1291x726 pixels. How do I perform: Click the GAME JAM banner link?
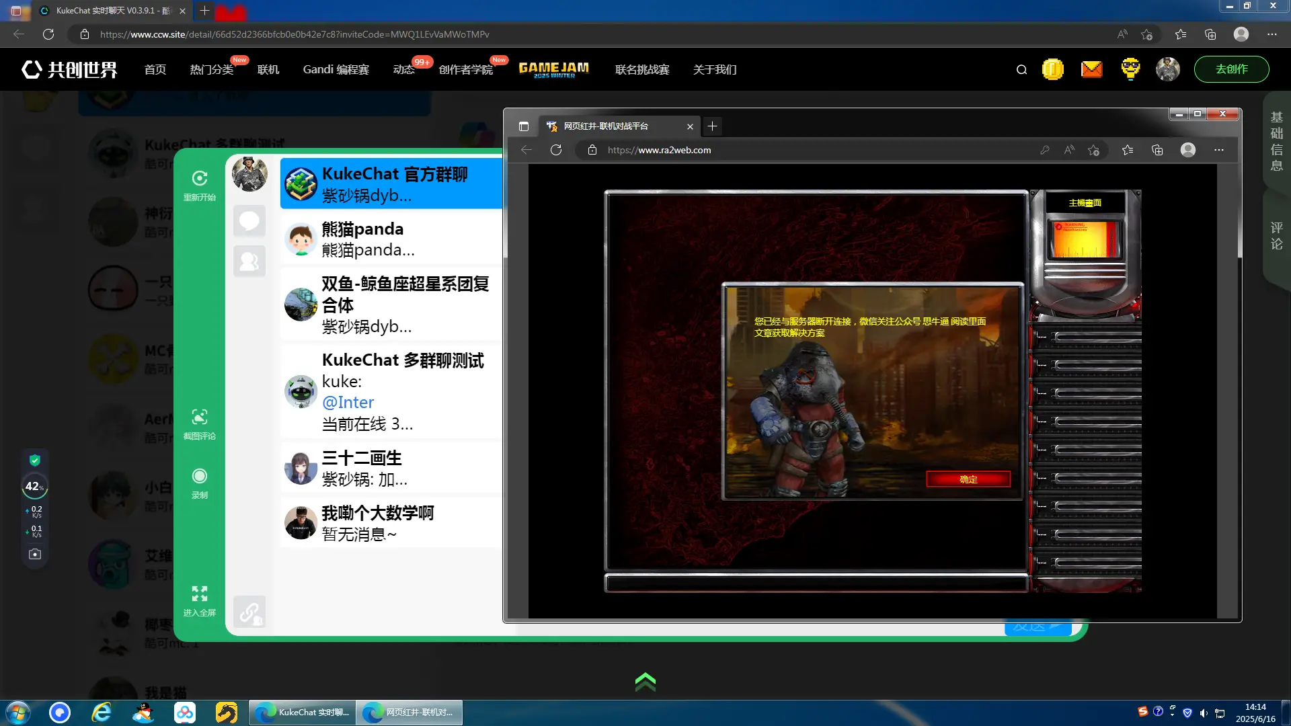(554, 69)
